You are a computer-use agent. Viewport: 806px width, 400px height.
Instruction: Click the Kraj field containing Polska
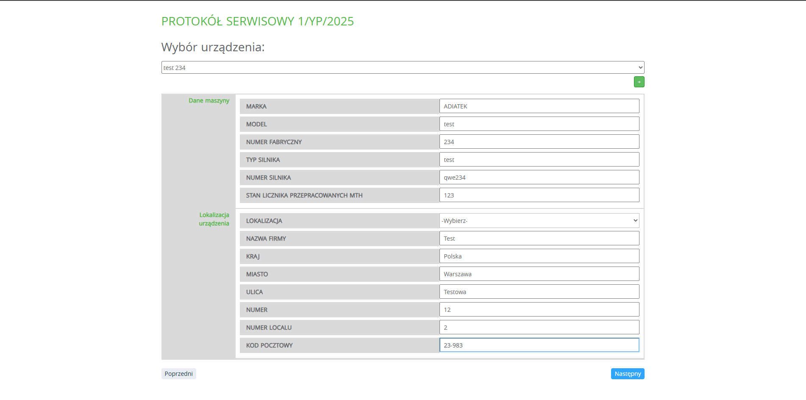pyautogui.click(x=539, y=256)
